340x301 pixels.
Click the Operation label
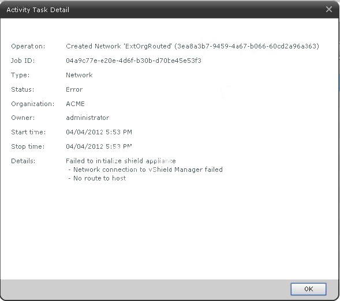(x=28, y=46)
